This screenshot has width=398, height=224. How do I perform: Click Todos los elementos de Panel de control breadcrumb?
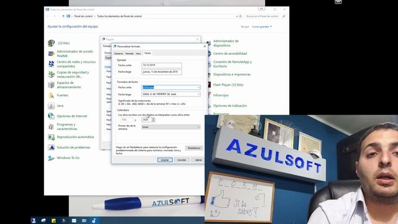[x=119, y=16]
